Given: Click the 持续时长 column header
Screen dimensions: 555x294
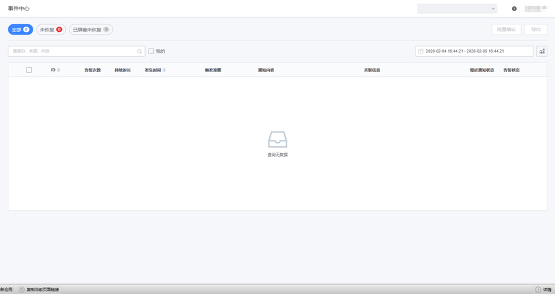Looking at the screenshot, I should click(x=123, y=70).
